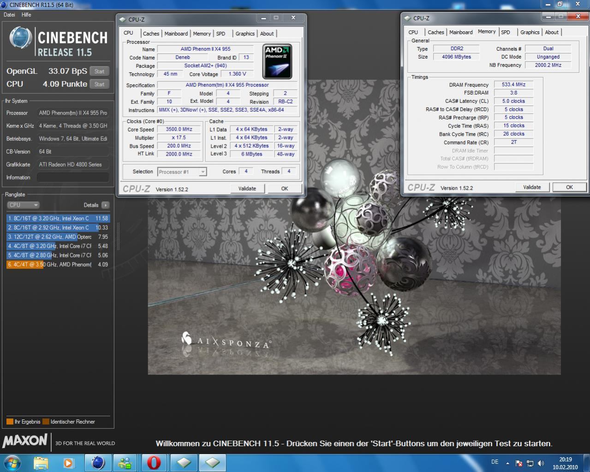This screenshot has height=472, width=590.
Task: Start the OpenGL benchmark
Action: pyautogui.click(x=100, y=72)
